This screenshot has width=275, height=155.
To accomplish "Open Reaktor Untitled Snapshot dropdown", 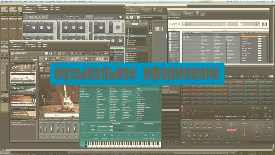I will click(x=150, y=17).
